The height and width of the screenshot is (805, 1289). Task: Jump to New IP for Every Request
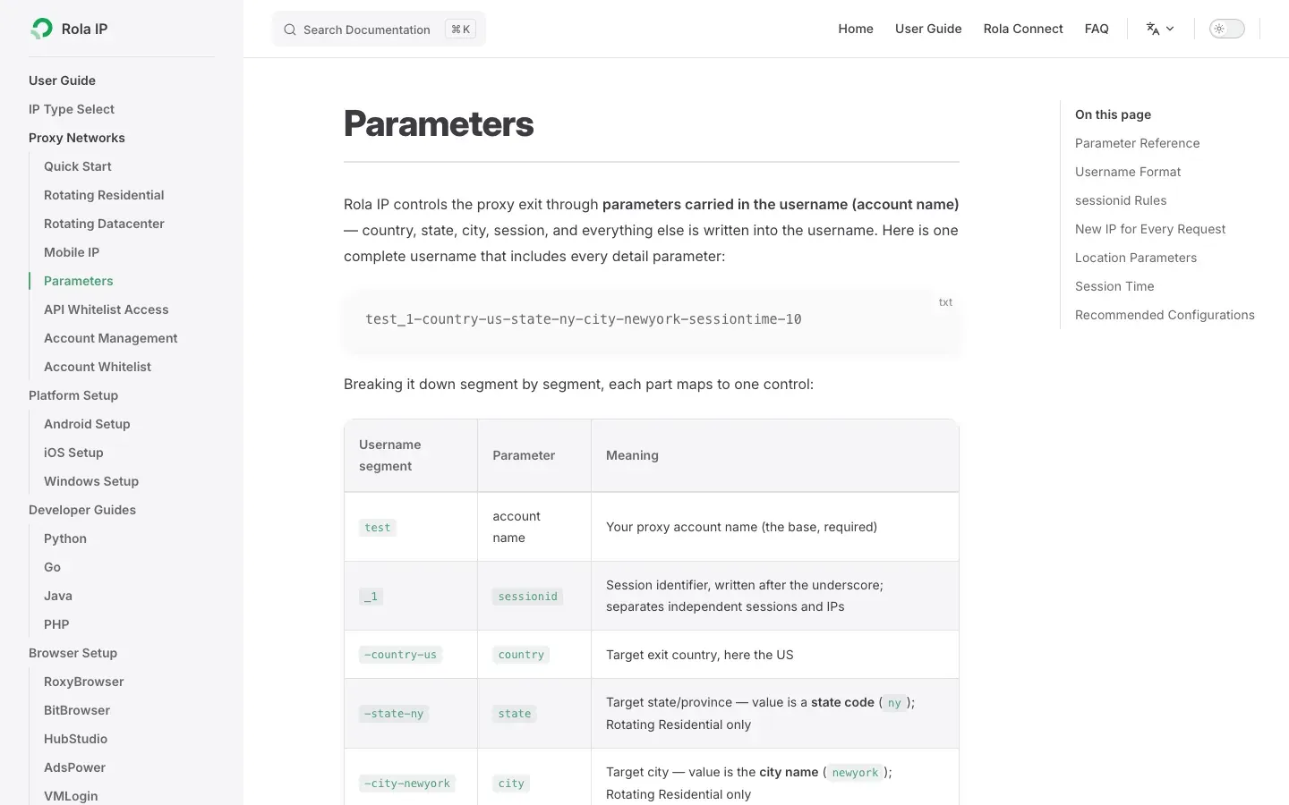1150,229
